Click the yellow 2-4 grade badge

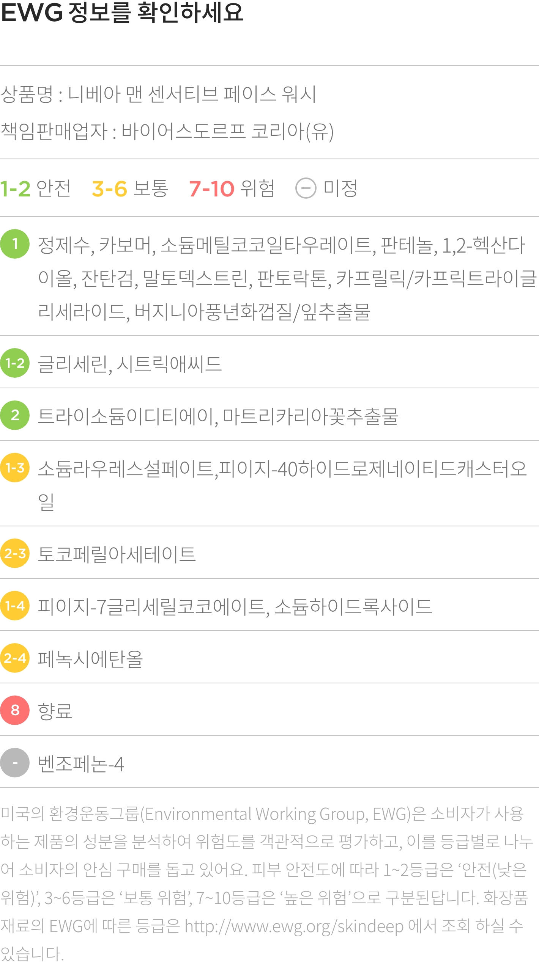click(15, 658)
